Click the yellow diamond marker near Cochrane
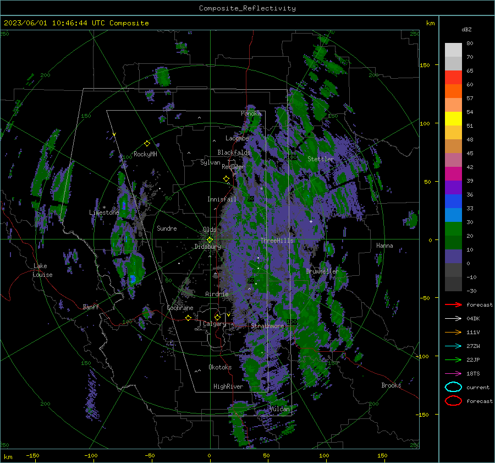Viewport: 495px width, 463px height. (188, 318)
